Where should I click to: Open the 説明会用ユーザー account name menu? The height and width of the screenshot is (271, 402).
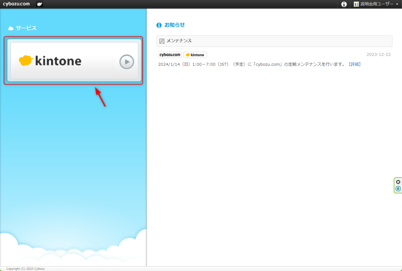pyautogui.click(x=376, y=4)
